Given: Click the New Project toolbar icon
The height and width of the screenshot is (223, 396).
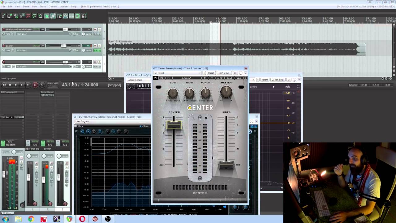Looking at the screenshot, I should point(3,16).
